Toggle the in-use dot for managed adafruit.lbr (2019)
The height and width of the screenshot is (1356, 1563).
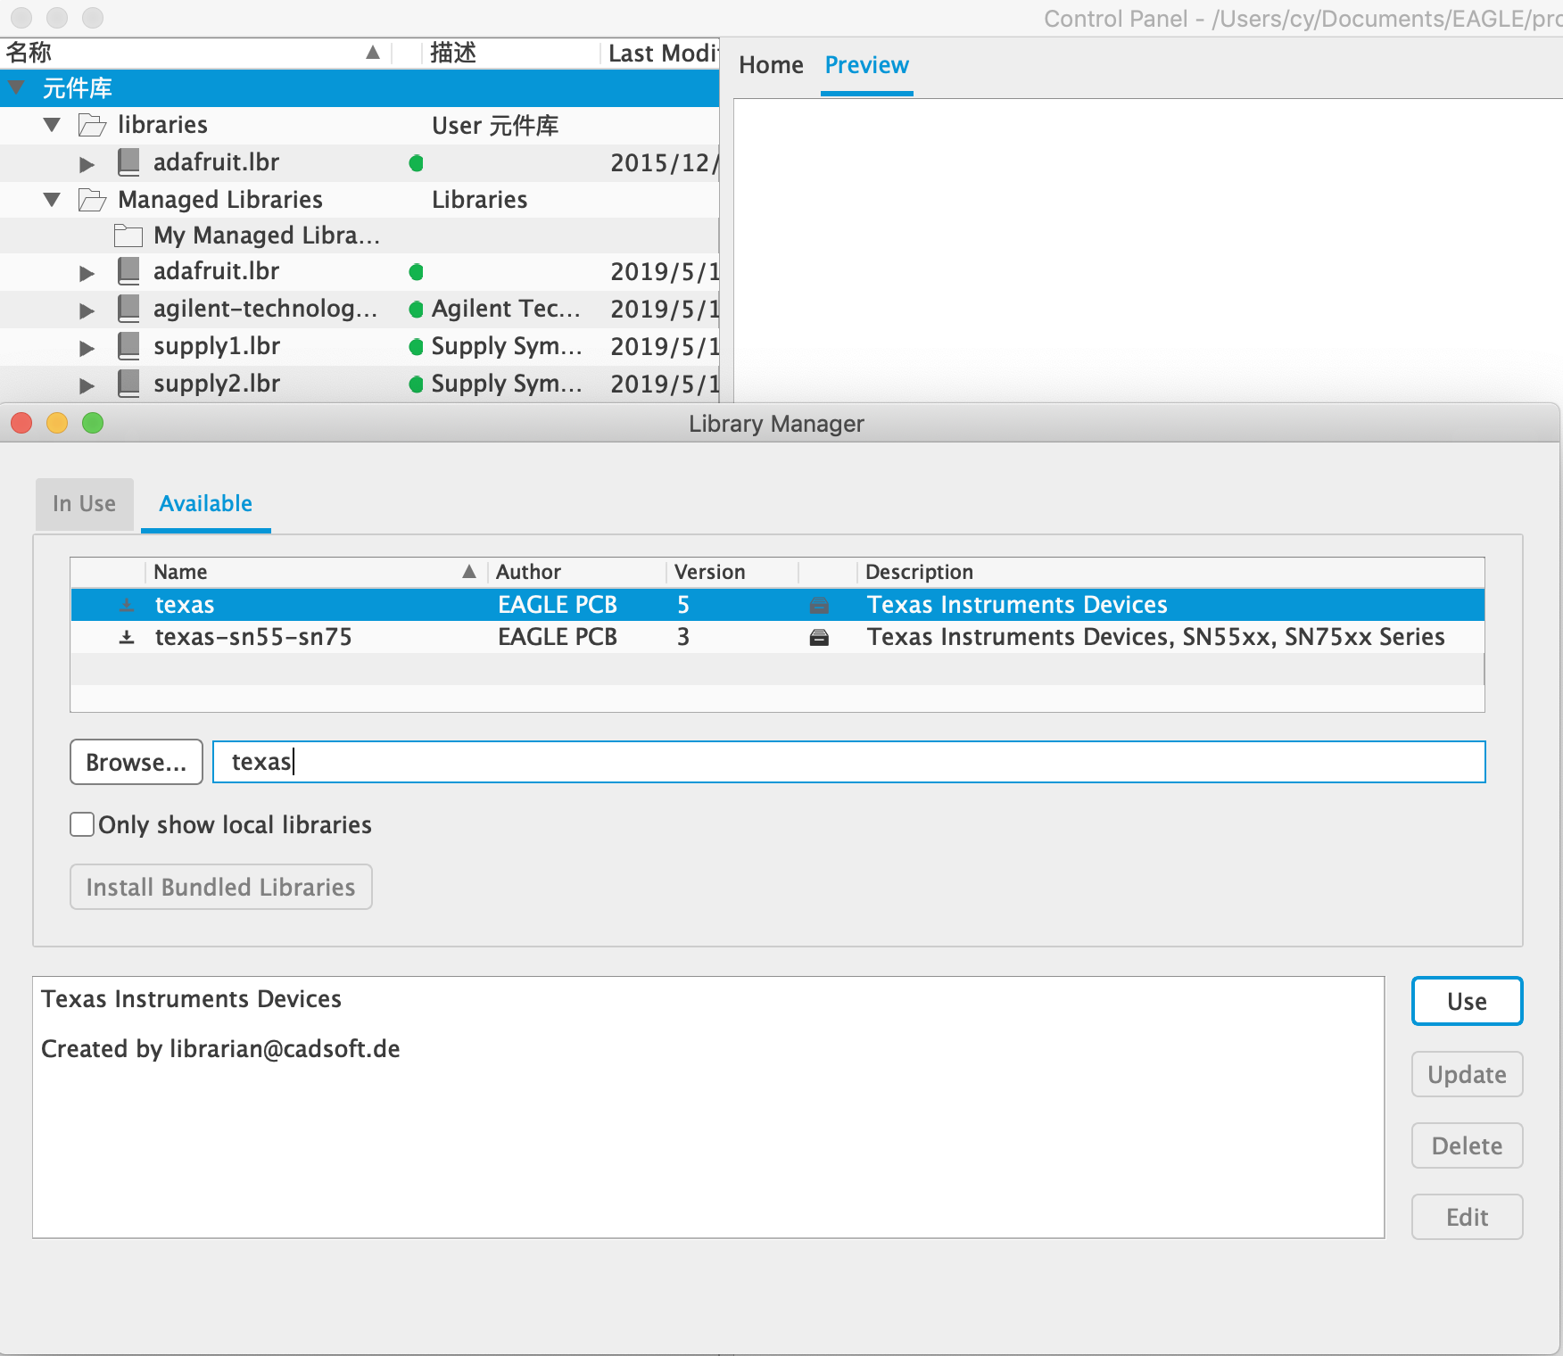(416, 272)
